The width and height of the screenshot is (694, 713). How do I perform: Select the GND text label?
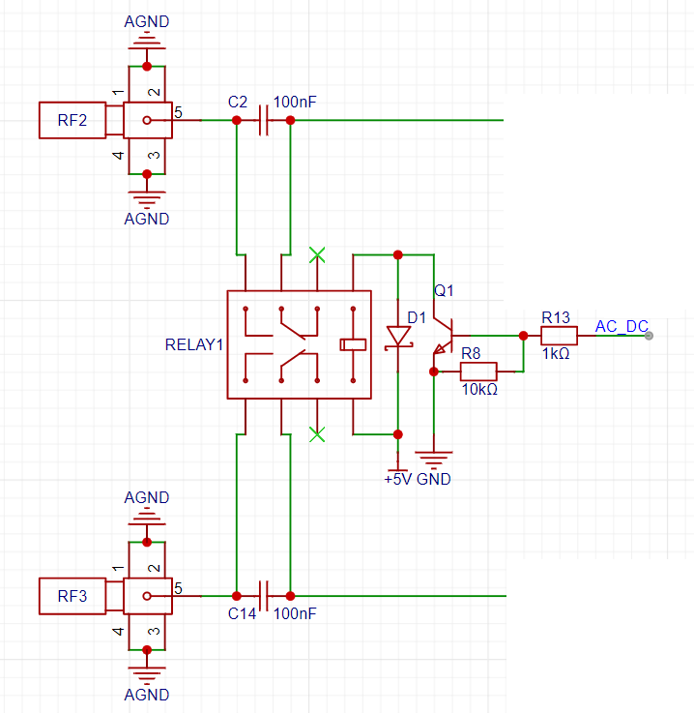pyautogui.click(x=434, y=479)
